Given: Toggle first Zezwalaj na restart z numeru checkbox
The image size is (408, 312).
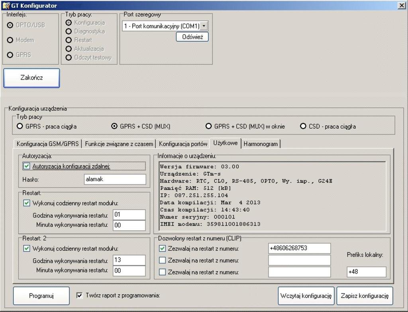Looking at the screenshot, I should pos(162,249).
